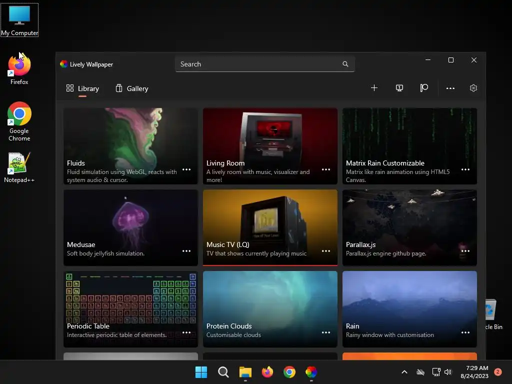Select the Living Room wallpaper thumbnail
This screenshot has height=384, width=512.
click(270, 146)
